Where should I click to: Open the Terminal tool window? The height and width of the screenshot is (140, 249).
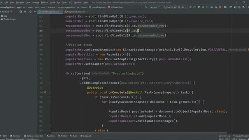tap(15, 136)
